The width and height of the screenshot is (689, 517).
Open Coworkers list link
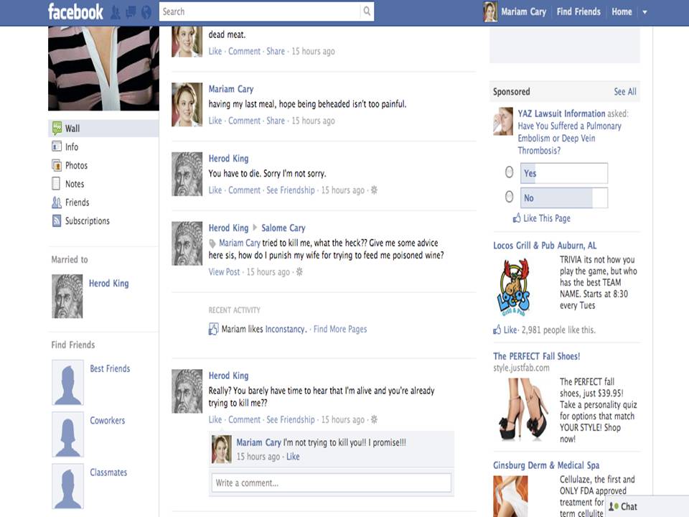(x=107, y=420)
